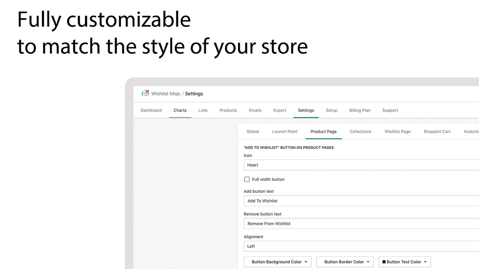Open the Button Background Color picker
Viewport: 479px width, 269px height.
pos(278,262)
